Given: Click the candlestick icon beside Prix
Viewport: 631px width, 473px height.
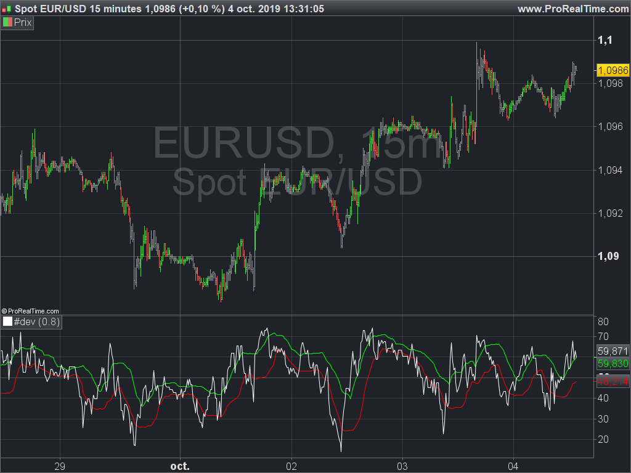Looking at the screenshot, I should click(7, 23).
